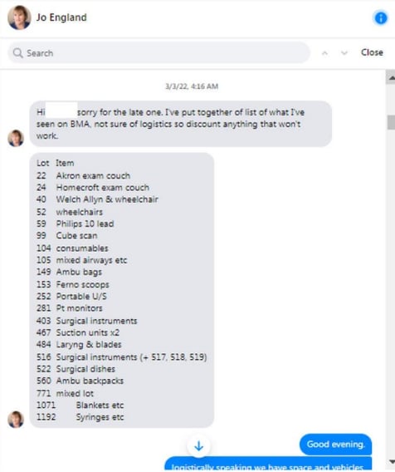The height and width of the screenshot is (472, 395).
Task: Go to previous search result up chevron
Action: (x=324, y=53)
